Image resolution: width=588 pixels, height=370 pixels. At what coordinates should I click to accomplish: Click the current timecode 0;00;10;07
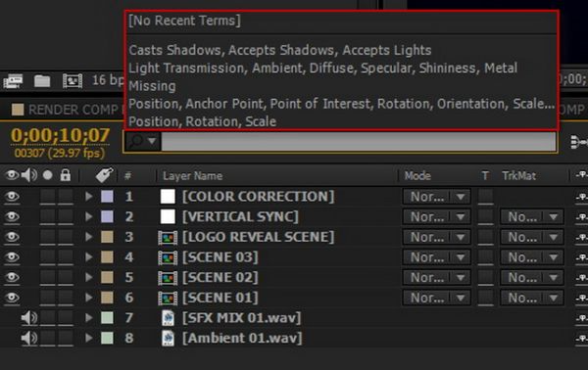[60, 135]
